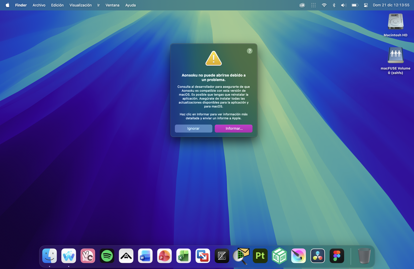This screenshot has height=269, width=414.
Task: Open VMware Fusion from the Dock
Action: [203, 256]
